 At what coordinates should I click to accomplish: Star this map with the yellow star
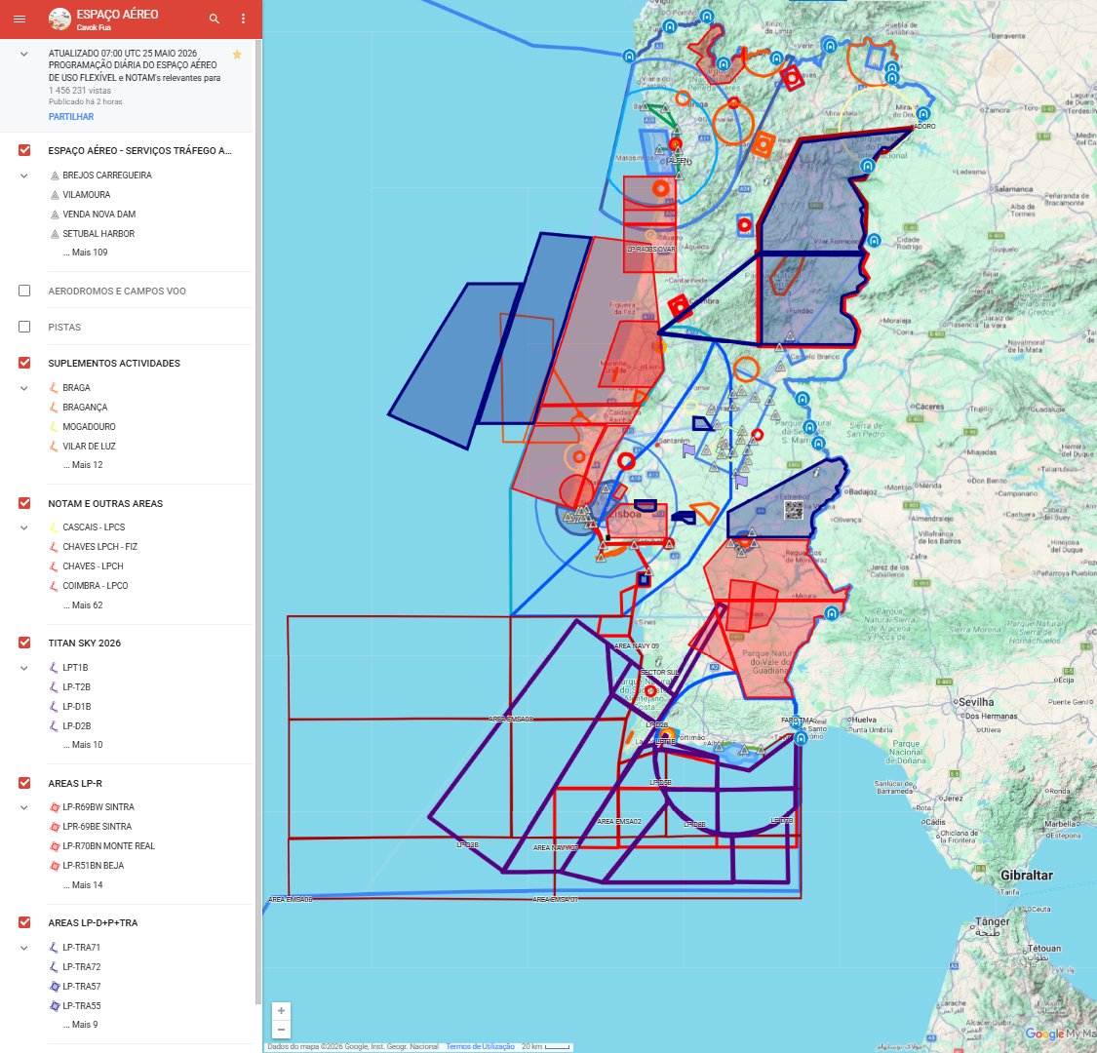[x=237, y=54]
